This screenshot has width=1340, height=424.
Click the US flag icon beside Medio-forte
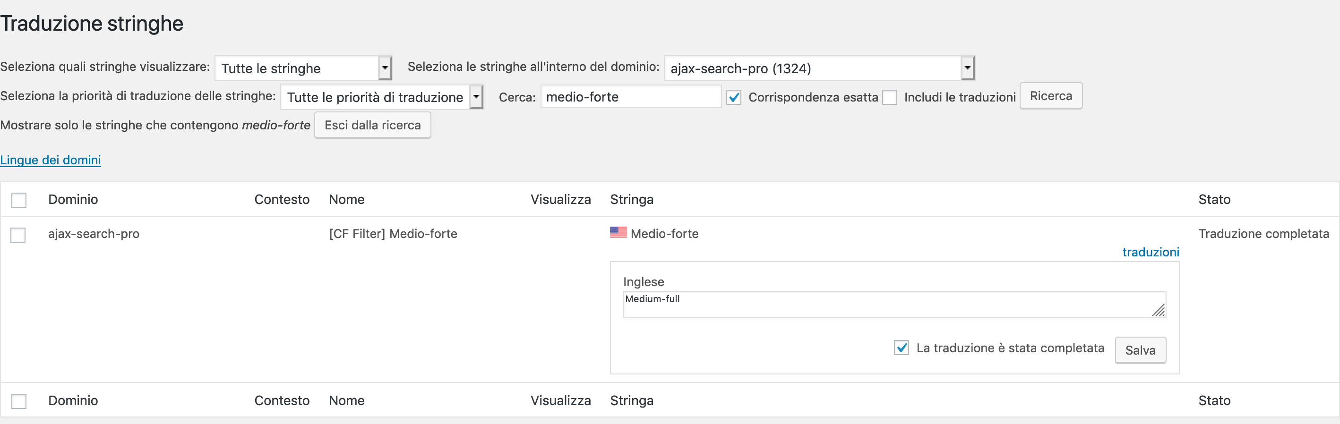[x=618, y=232]
